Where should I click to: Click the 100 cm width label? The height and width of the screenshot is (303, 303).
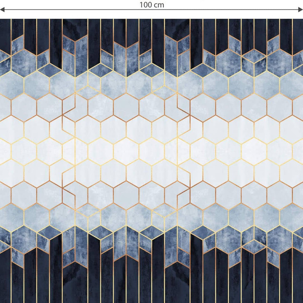point(152,5)
